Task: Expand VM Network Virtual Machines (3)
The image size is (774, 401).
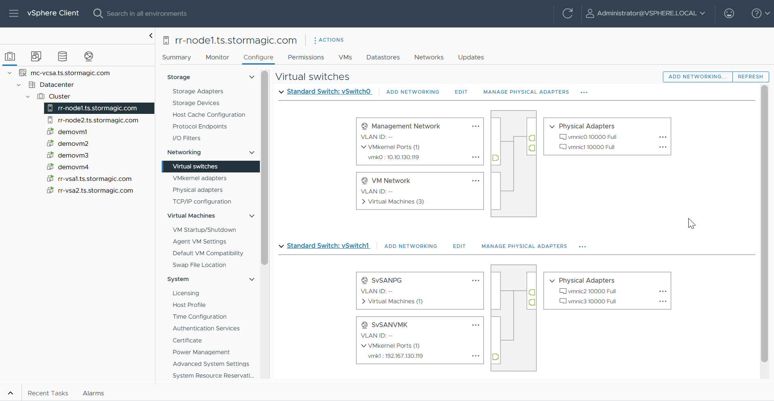Action: pos(364,202)
